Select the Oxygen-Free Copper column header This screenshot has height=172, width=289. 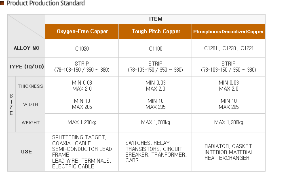(x=82, y=32)
